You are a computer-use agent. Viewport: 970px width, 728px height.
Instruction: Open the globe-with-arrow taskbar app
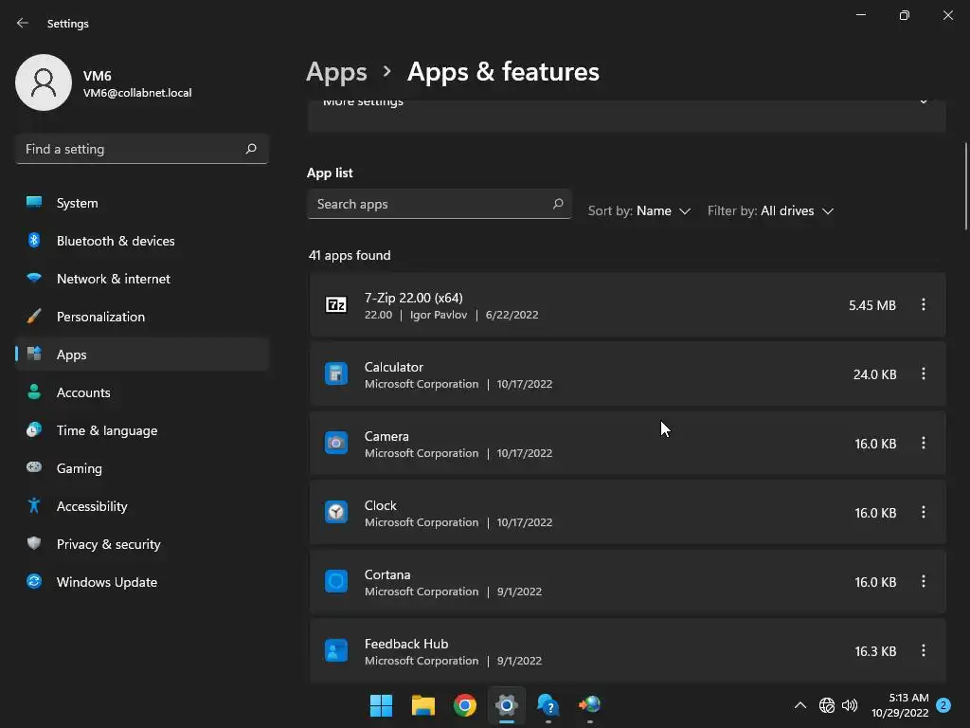coord(589,705)
